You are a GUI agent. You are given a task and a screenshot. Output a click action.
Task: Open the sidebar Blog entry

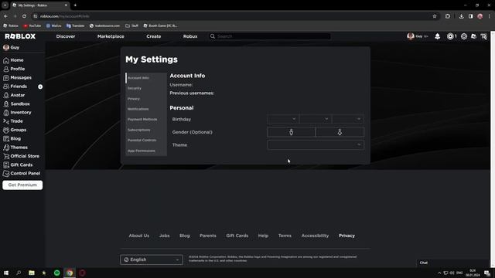tap(12, 138)
